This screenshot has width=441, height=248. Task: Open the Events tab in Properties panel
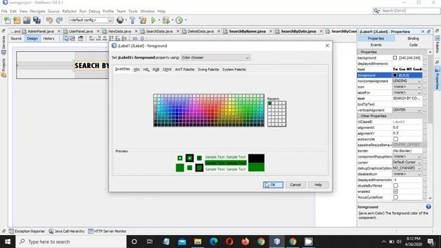(x=376, y=45)
